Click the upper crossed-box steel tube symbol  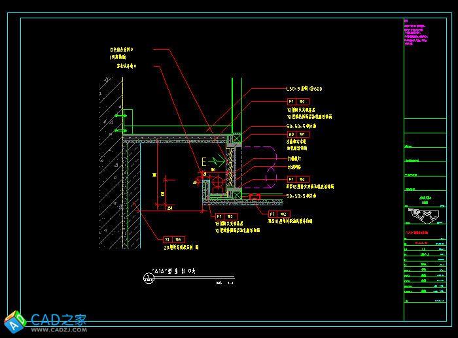click(x=237, y=139)
